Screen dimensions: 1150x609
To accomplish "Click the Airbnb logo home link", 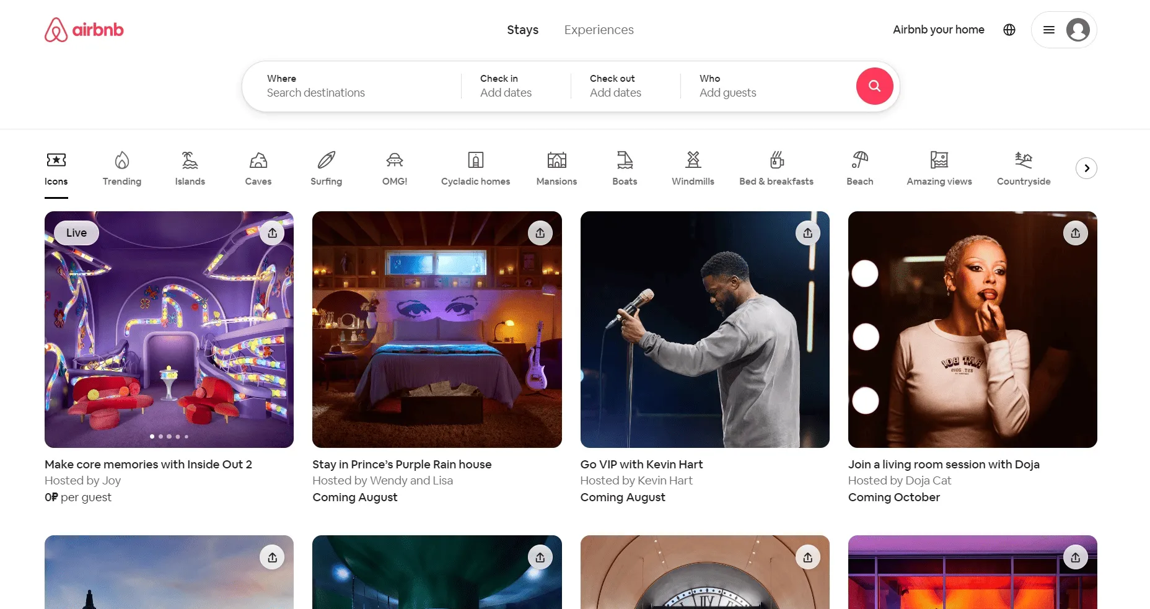I will pos(84,30).
